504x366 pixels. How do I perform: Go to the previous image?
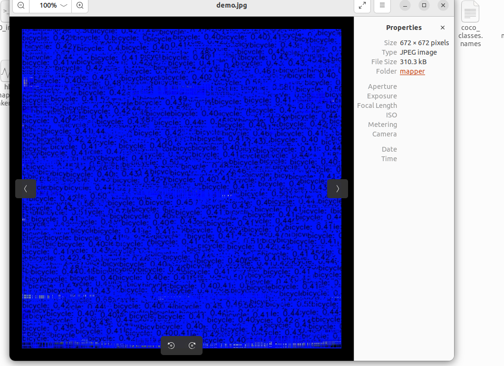click(x=26, y=189)
